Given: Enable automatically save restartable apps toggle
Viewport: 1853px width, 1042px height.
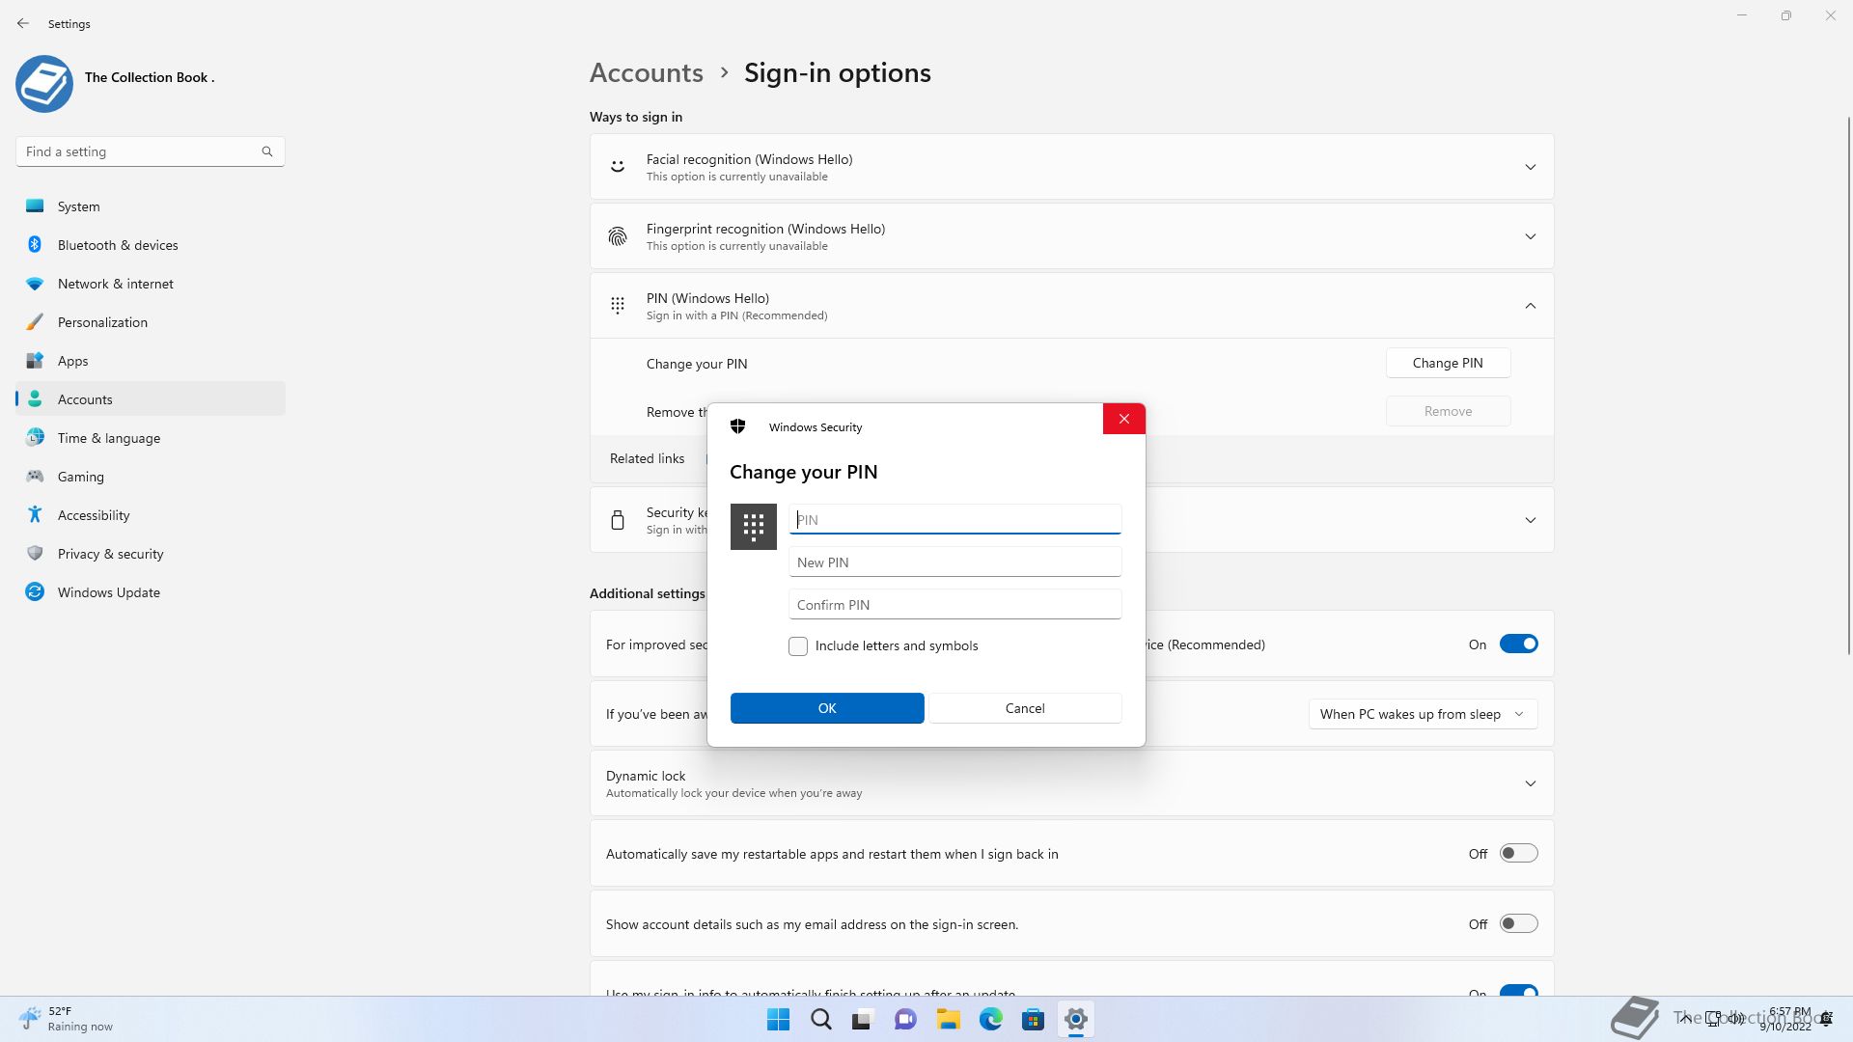Looking at the screenshot, I should 1518,853.
